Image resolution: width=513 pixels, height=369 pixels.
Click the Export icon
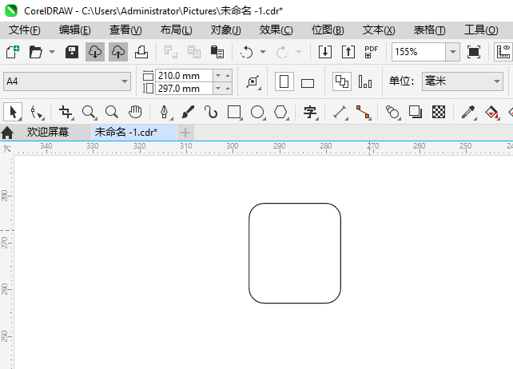348,52
